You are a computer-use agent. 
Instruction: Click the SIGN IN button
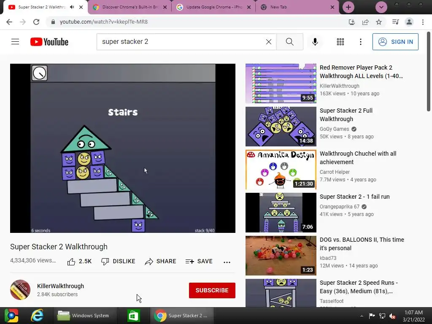(395, 42)
